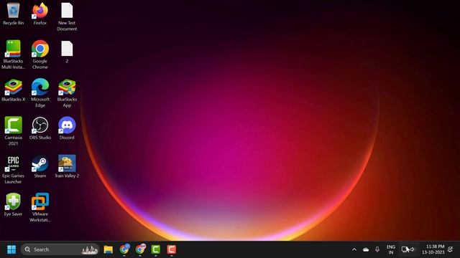Select the Google Chrome desktop shortcut
The height and width of the screenshot is (258, 460).
[40, 55]
